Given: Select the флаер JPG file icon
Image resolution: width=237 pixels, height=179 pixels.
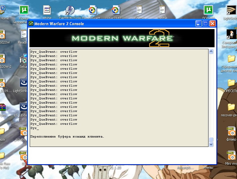Looking at the screenshot, I should point(231,131).
